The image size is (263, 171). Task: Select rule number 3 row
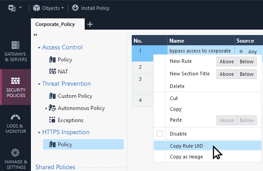tap(142, 83)
